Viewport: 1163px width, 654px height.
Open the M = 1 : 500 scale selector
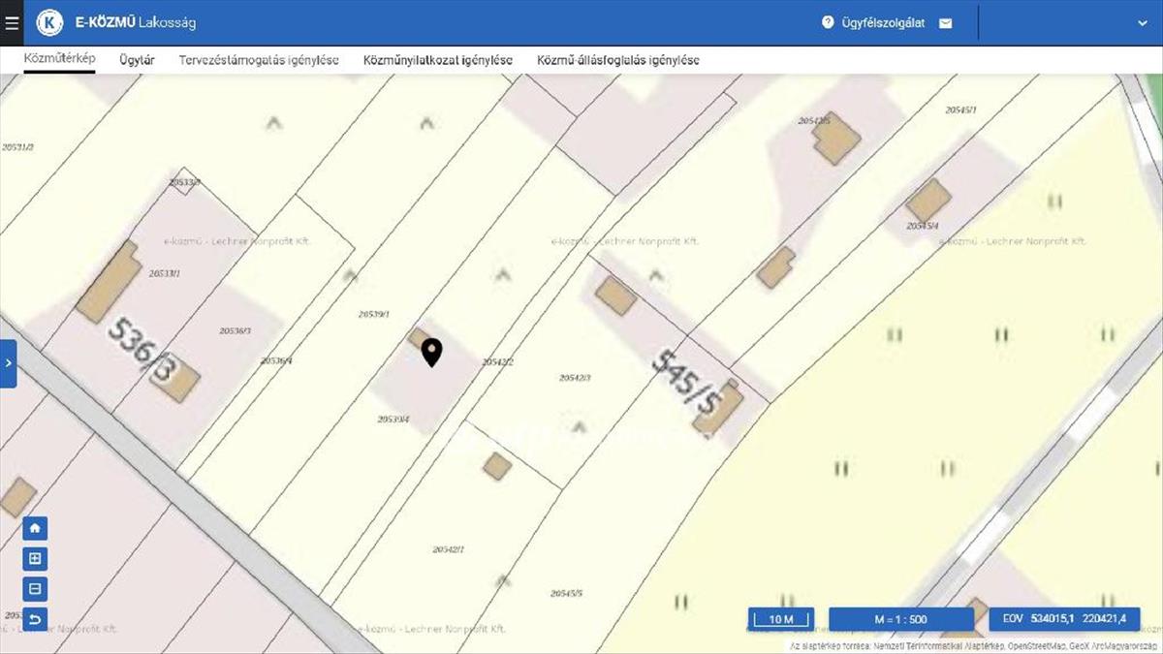click(x=900, y=619)
